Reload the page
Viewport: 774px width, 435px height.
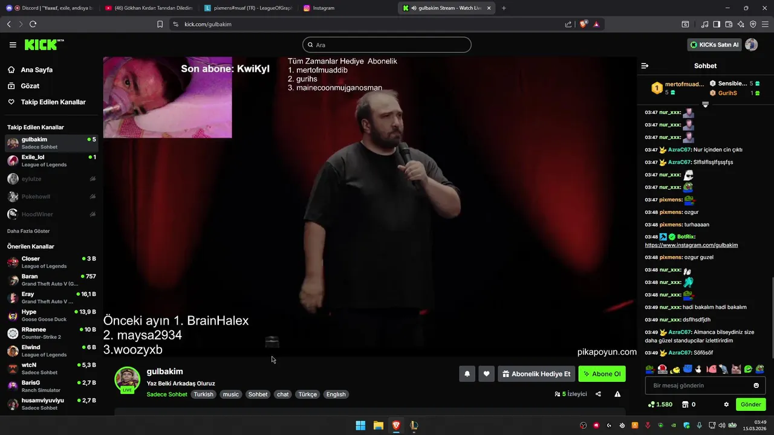[33, 24]
